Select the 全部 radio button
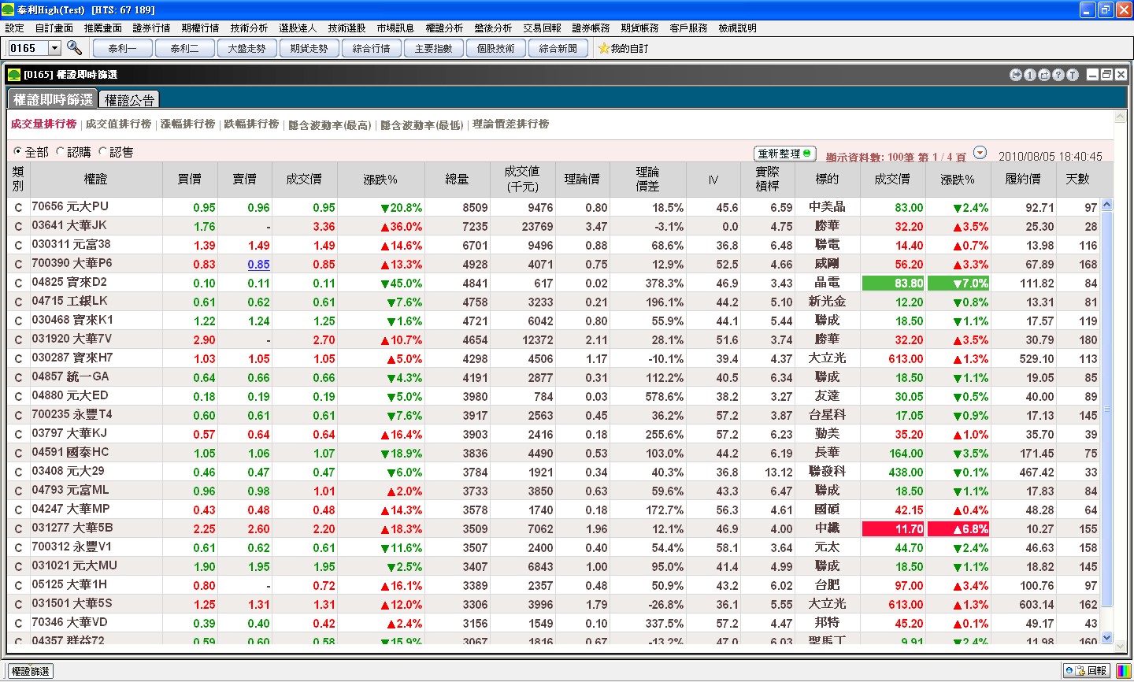 click(x=18, y=151)
